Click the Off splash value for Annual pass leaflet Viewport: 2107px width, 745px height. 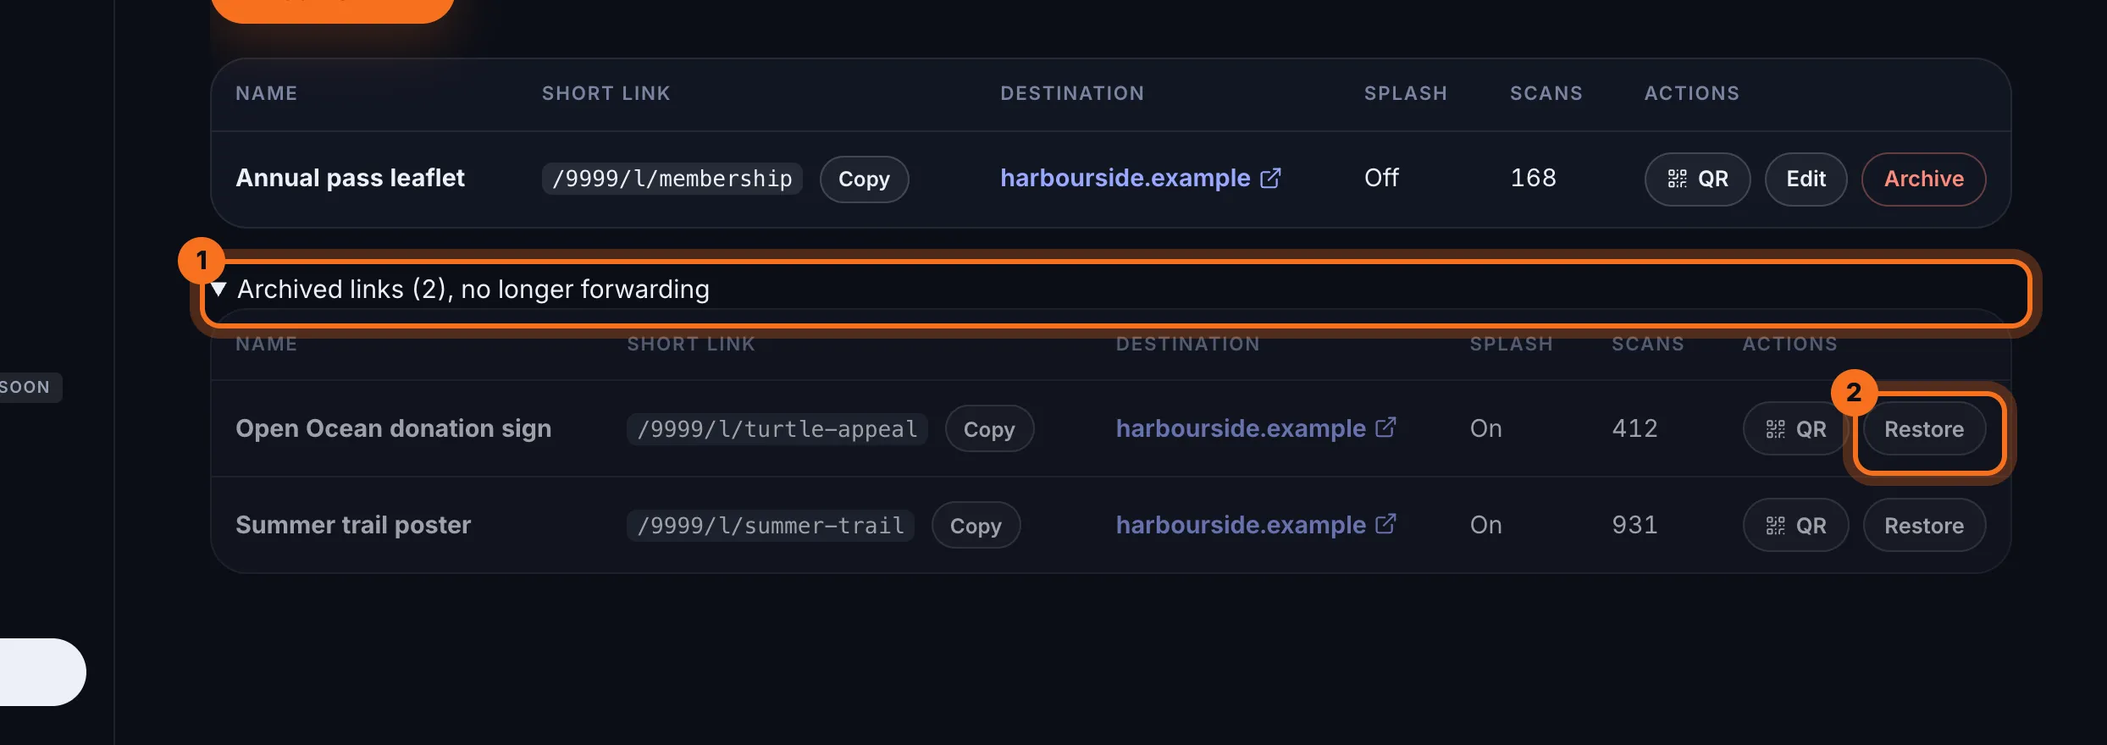(1381, 178)
